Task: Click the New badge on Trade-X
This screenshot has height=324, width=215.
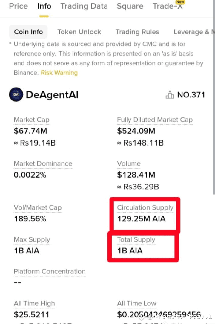Action: 180,2
